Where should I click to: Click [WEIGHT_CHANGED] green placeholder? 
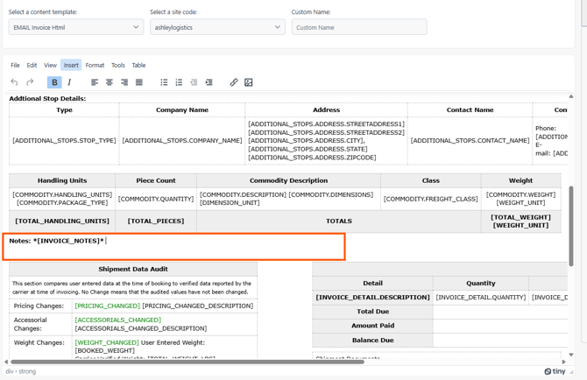pos(107,342)
